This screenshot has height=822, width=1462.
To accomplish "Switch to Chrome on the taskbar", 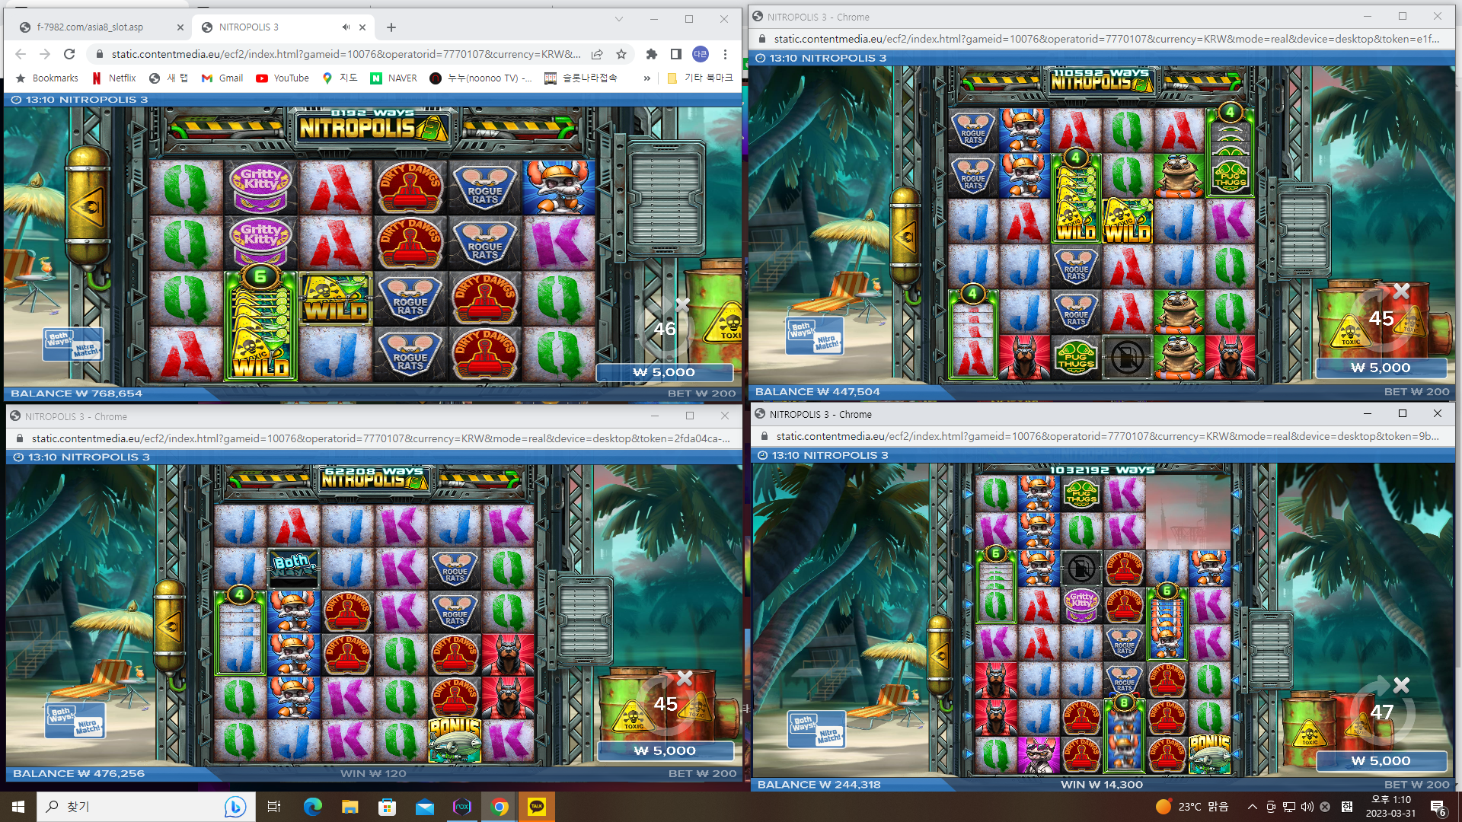I will 500,807.
